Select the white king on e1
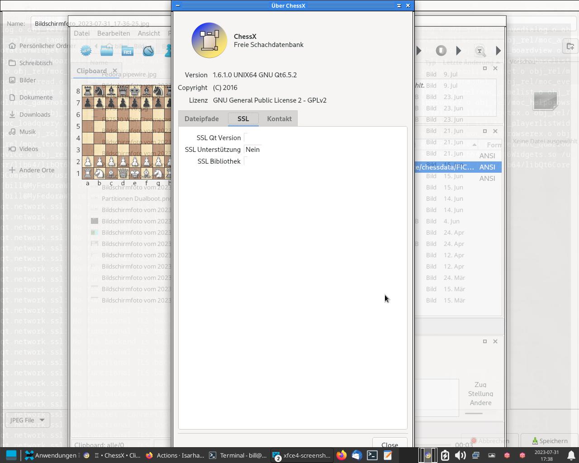Image resolution: width=579 pixels, height=463 pixels. 135,173
